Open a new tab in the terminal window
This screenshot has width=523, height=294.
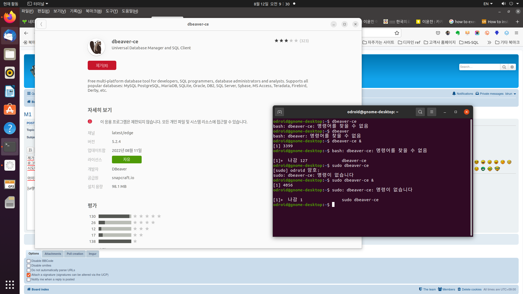point(279,112)
